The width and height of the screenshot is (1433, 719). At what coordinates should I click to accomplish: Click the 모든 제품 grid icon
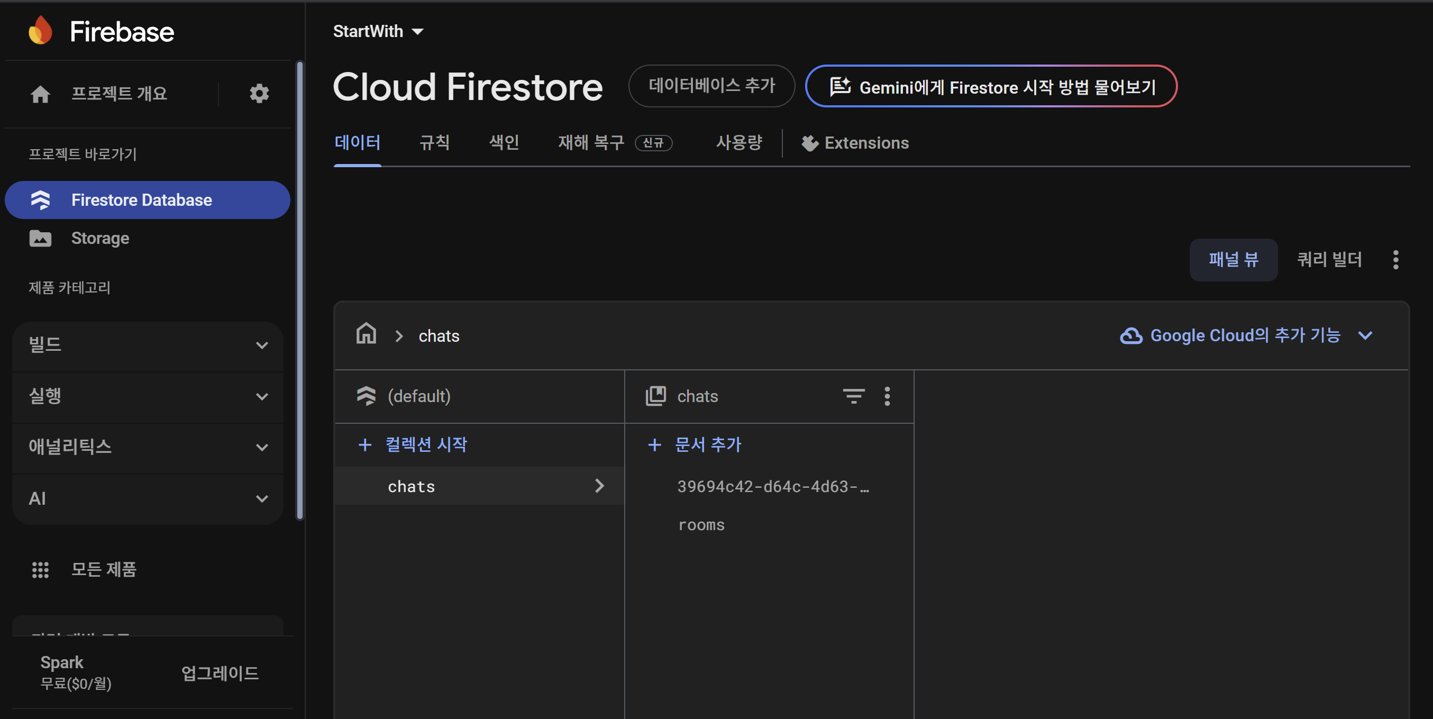40,569
